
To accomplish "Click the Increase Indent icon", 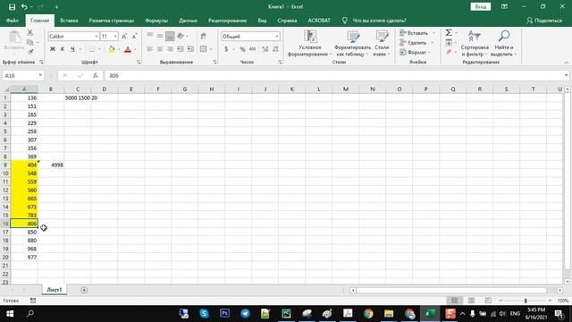I will (x=190, y=49).
